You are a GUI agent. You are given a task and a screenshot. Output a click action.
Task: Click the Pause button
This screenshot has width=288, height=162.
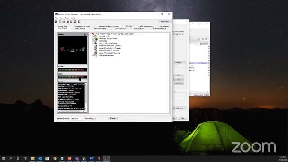(x=113, y=118)
